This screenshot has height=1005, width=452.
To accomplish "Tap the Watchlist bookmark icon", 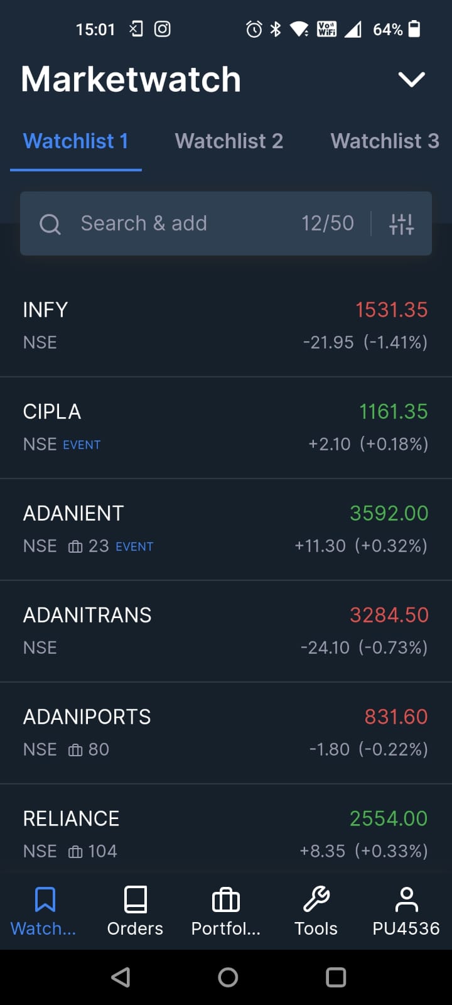I will (45, 899).
